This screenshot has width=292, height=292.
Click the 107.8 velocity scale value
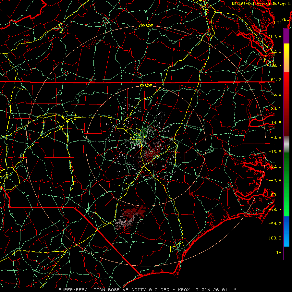275,36
